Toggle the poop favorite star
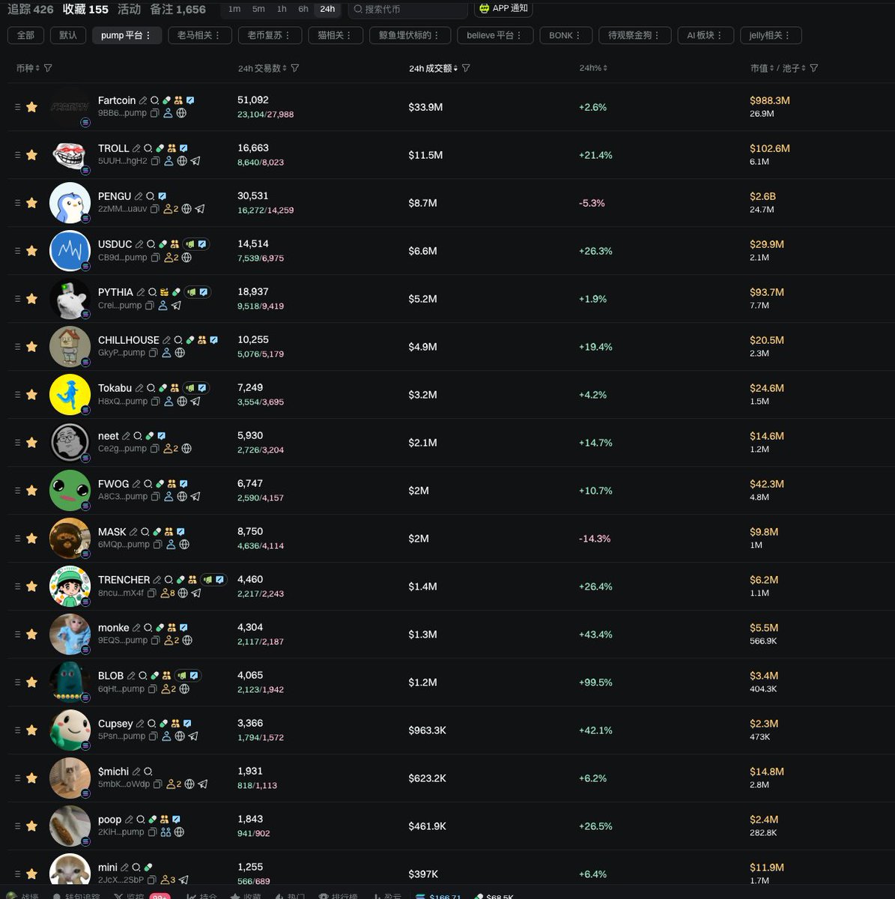This screenshot has height=899, width=895. click(31, 826)
